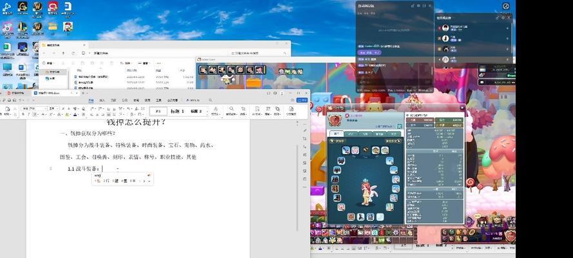Select 图库 in File Explorer sidebar
573x258 pixels.
(51, 78)
